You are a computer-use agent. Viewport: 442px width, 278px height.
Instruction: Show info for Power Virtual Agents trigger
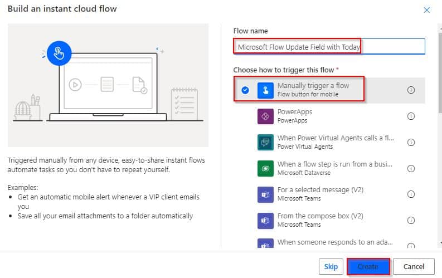[411, 142]
